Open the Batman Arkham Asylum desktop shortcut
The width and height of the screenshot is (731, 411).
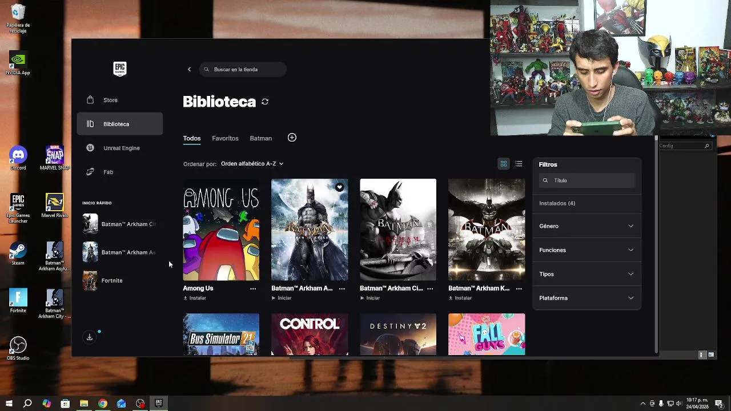(55, 257)
